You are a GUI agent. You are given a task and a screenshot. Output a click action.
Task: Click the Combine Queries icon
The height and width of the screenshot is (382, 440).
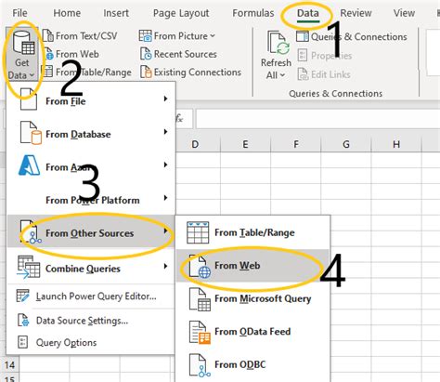28,267
